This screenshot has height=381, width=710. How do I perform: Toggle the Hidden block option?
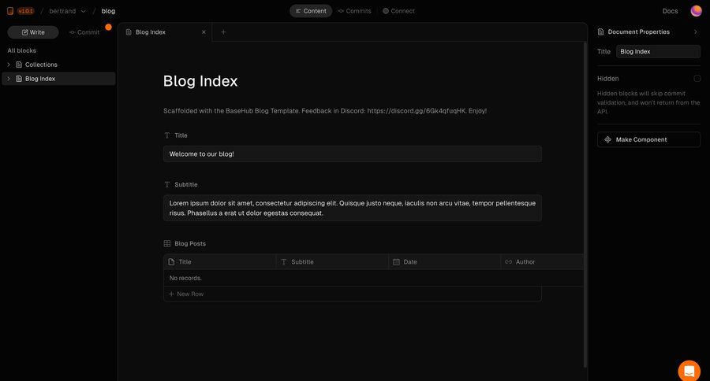click(x=697, y=79)
